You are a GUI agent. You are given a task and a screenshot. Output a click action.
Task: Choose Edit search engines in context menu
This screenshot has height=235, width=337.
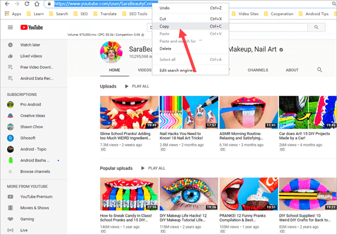click(190, 70)
